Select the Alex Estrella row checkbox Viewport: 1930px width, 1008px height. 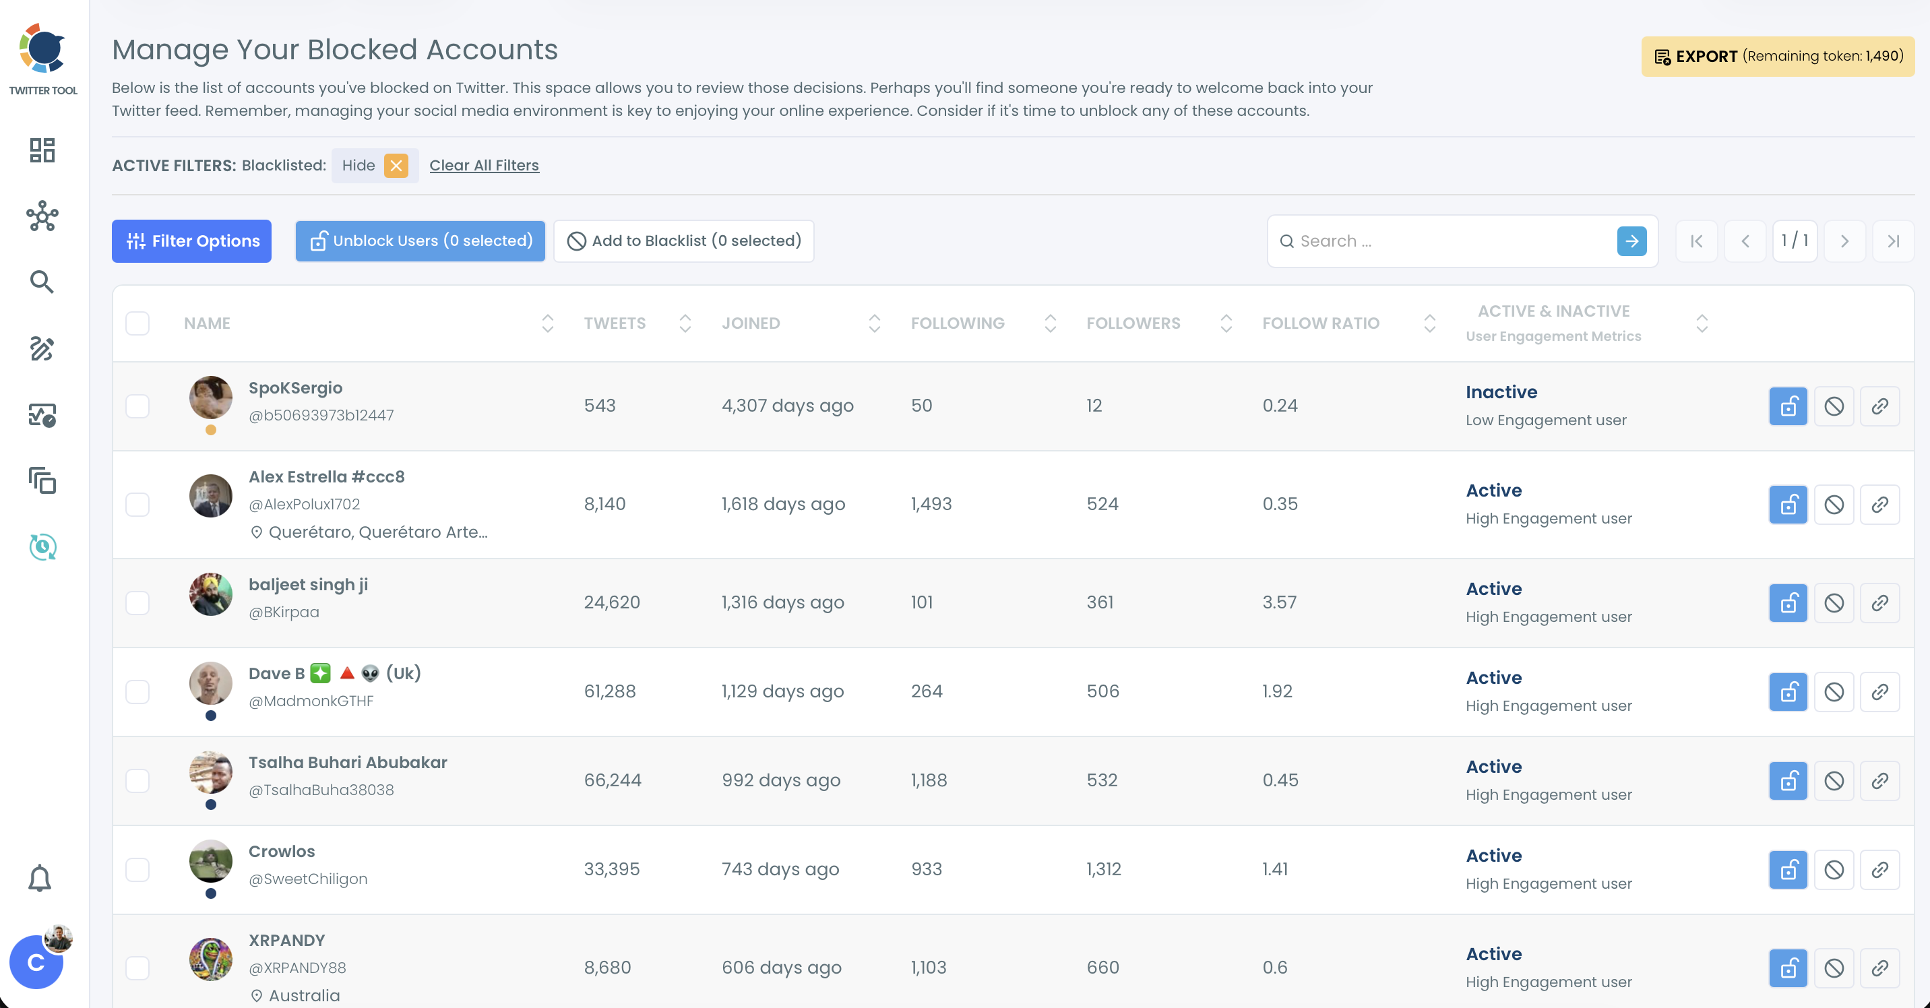tap(138, 505)
